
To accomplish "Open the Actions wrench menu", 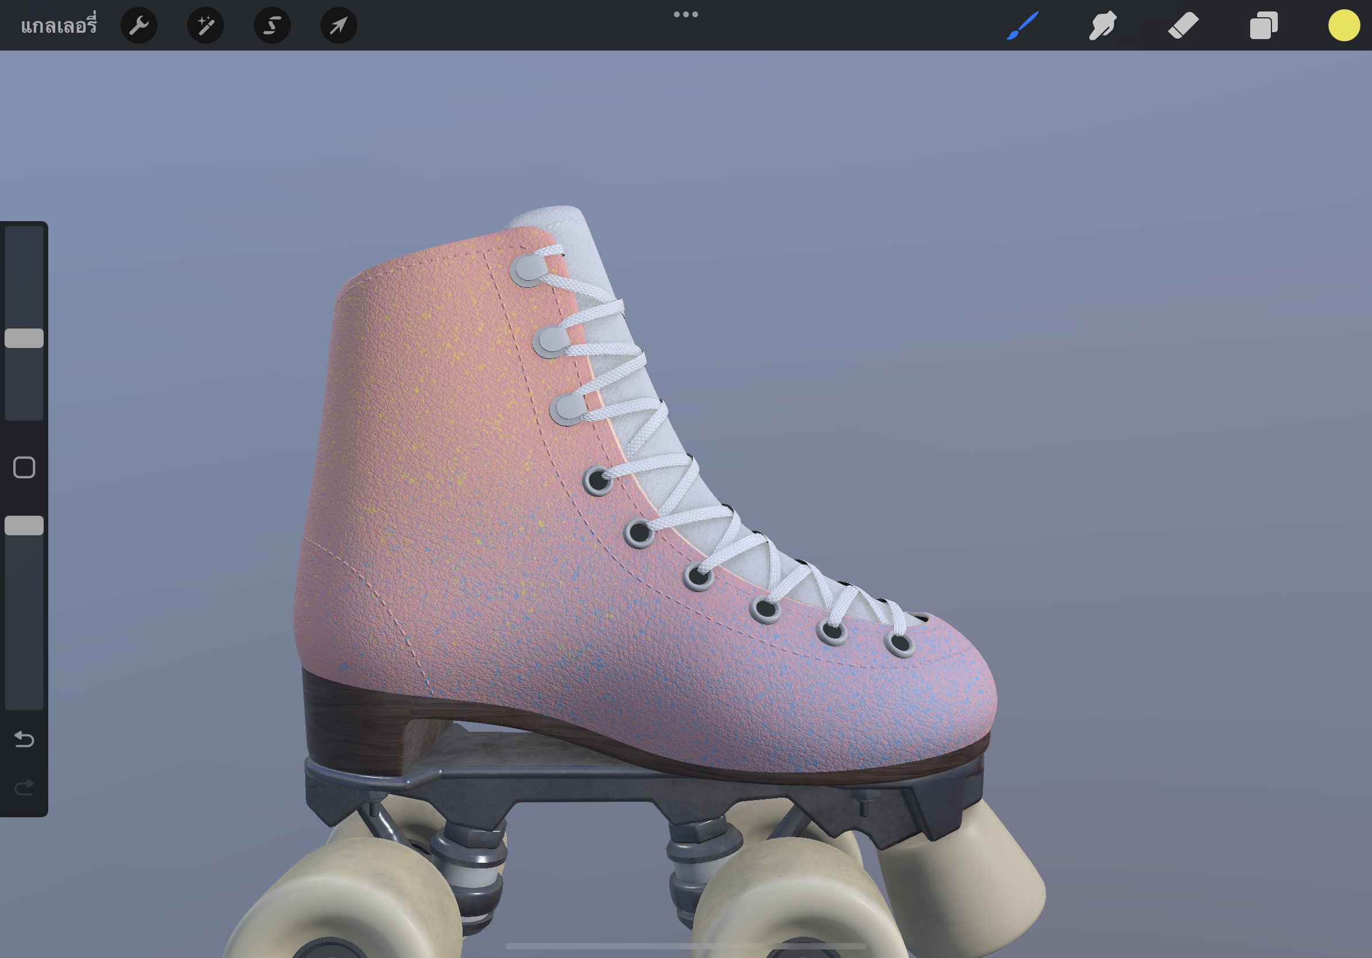I will point(138,26).
